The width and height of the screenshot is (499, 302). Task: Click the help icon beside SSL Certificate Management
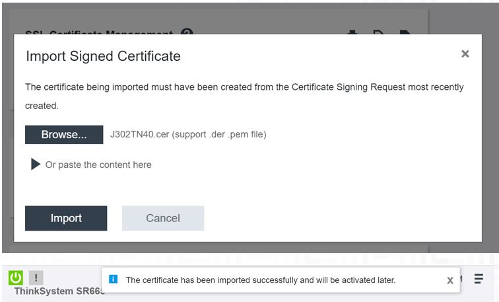(187, 32)
